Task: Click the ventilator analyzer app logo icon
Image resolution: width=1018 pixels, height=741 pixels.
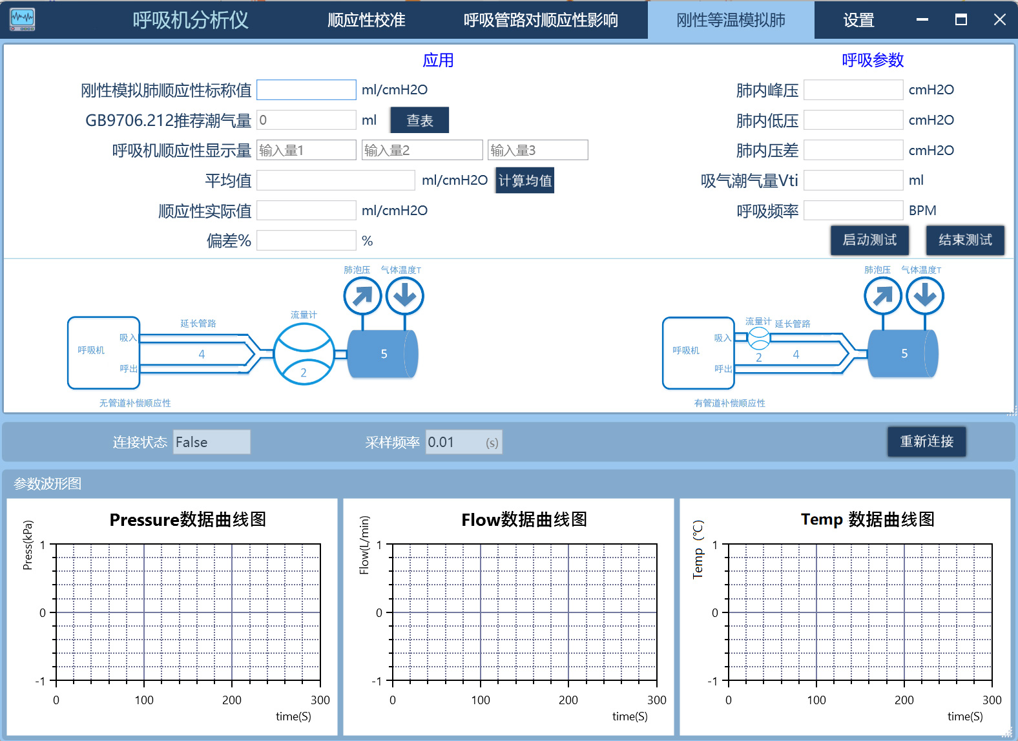Action: 23,19
